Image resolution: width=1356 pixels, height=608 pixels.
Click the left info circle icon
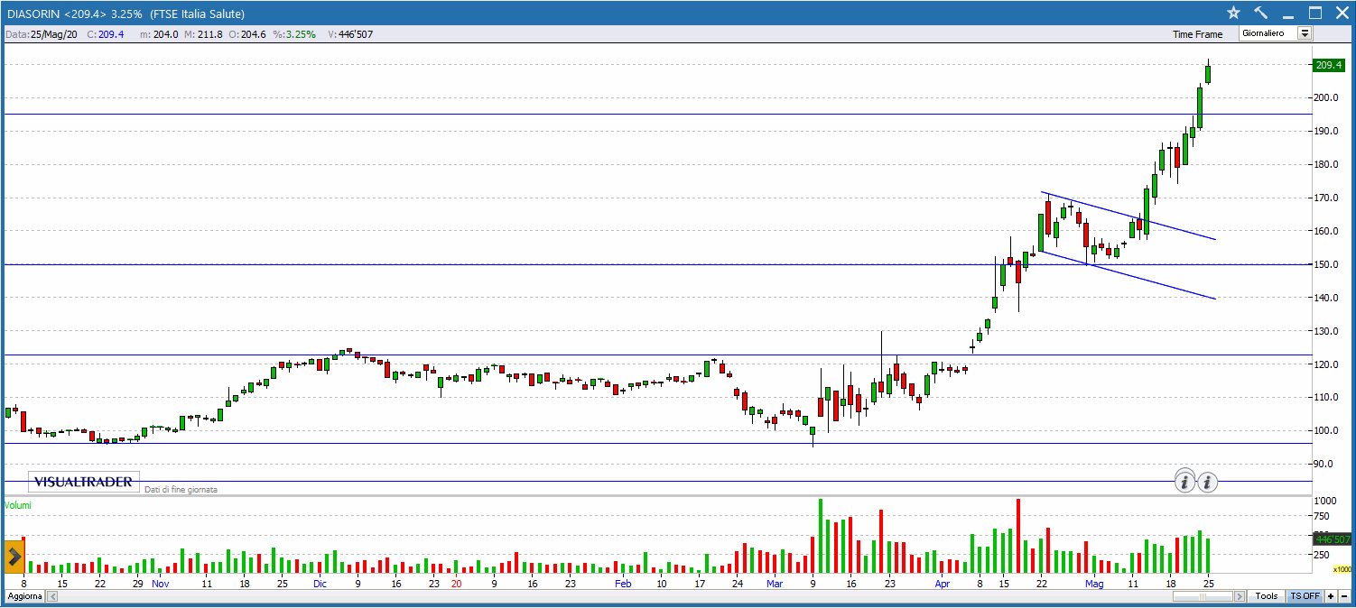(1184, 482)
